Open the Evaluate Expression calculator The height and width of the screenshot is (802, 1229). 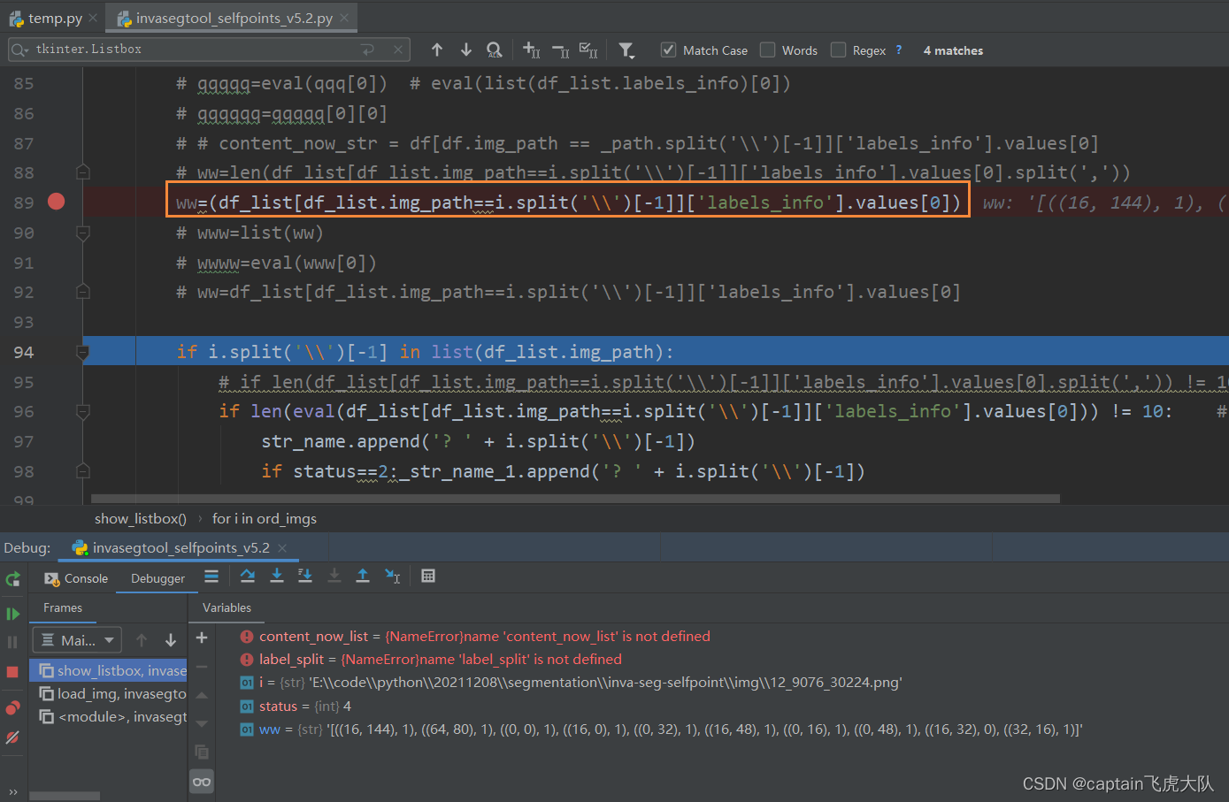(x=428, y=577)
